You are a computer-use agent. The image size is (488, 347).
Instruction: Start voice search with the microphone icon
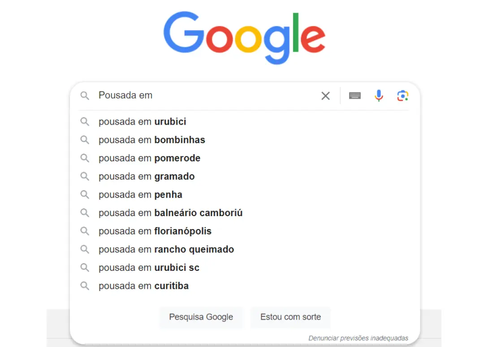click(x=379, y=95)
